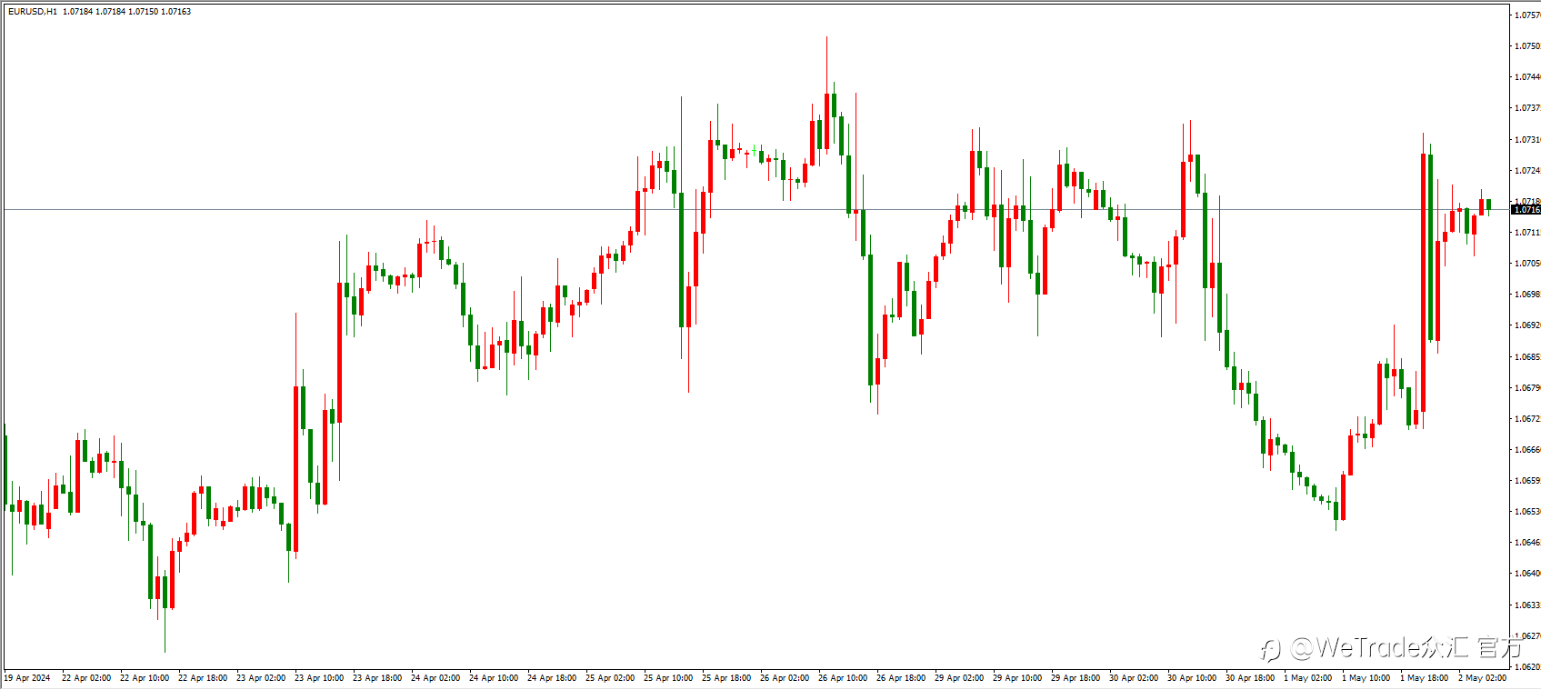Click the 30 Apr 18:00 time label

point(1250,678)
